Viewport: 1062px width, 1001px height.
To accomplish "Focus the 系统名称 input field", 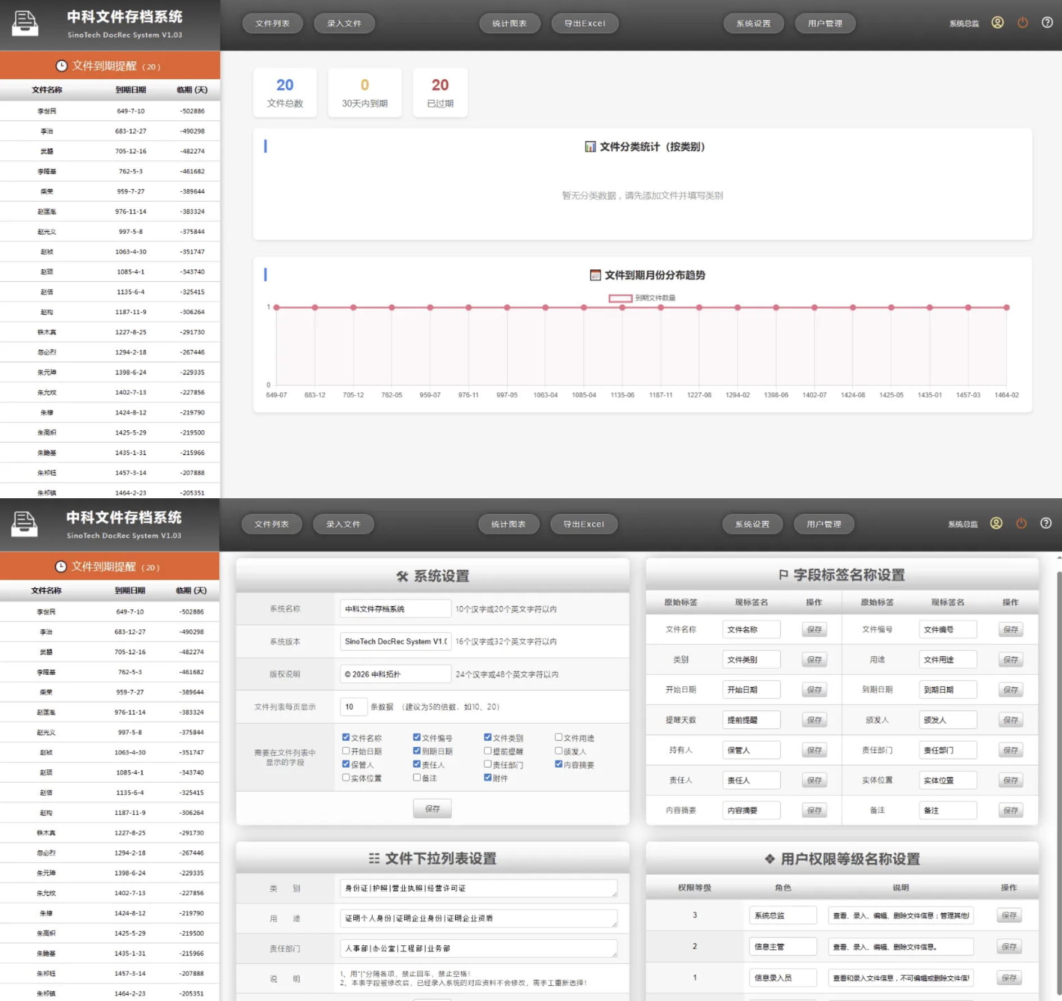I will pos(395,609).
